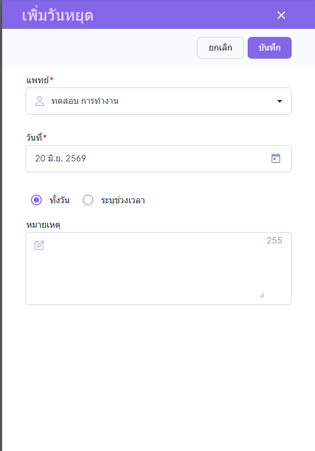Click the pencil edit icon in หมายเหตุ box
The width and height of the screenshot is (315, 451).
coord(40,245)
